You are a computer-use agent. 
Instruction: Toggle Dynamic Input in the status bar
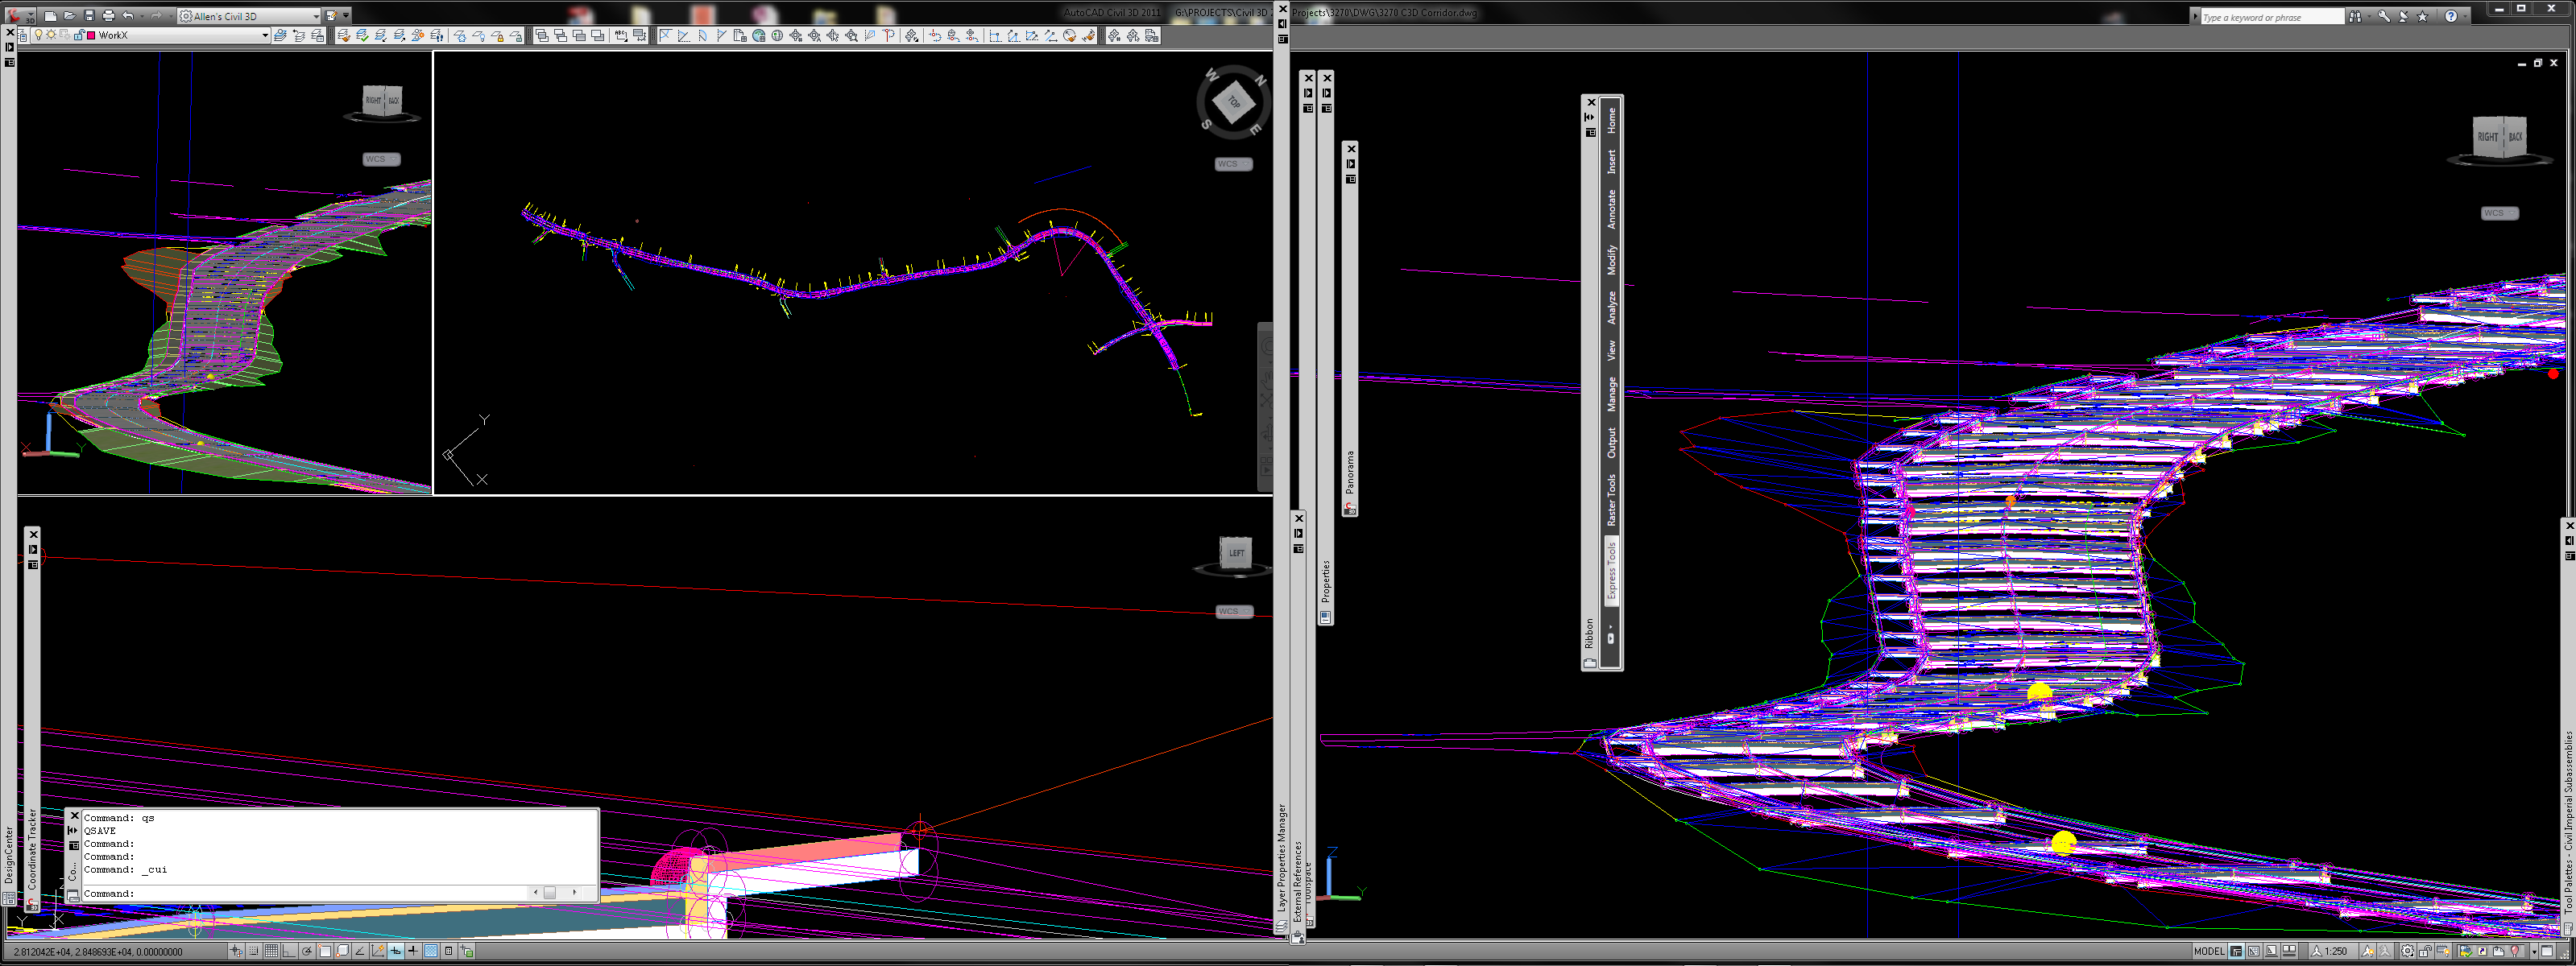pos(396,951)
